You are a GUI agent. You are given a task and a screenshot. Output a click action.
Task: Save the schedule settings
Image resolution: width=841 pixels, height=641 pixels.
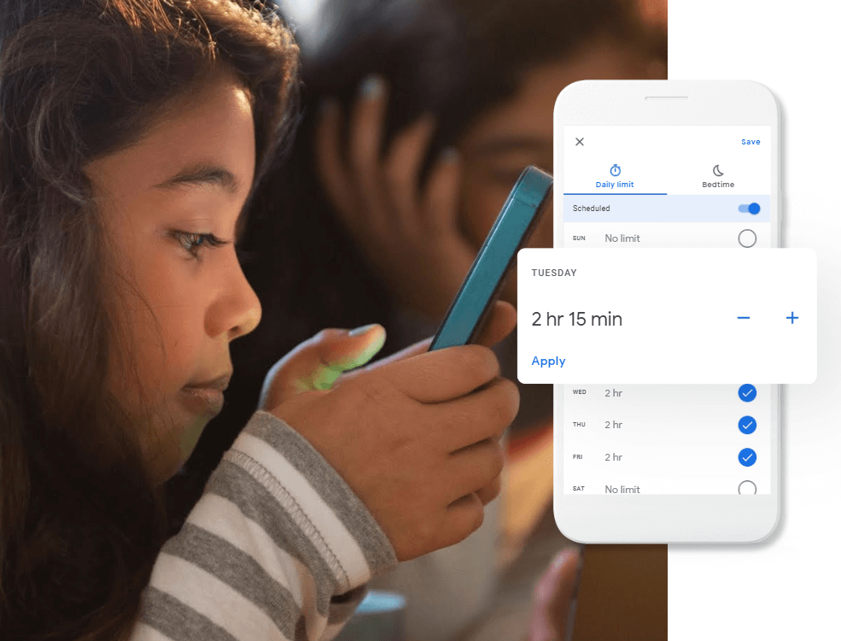pos(750,142)
